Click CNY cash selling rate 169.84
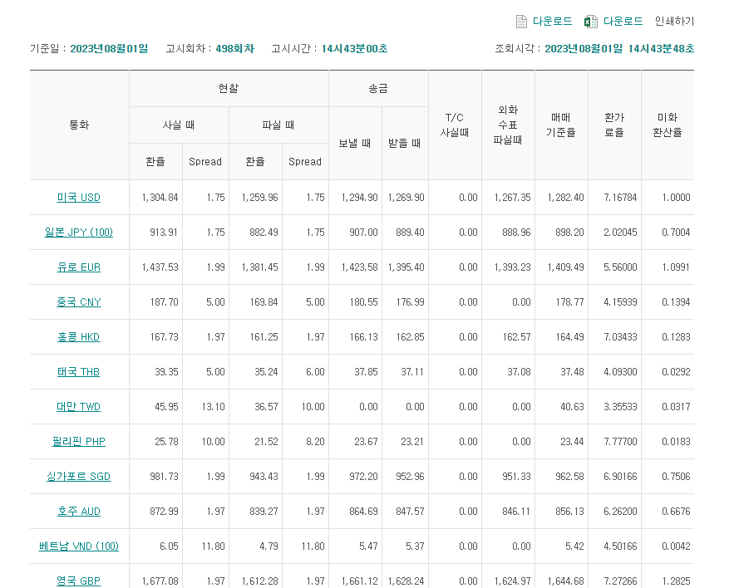The image size is (739, 588). pos(264,301)
